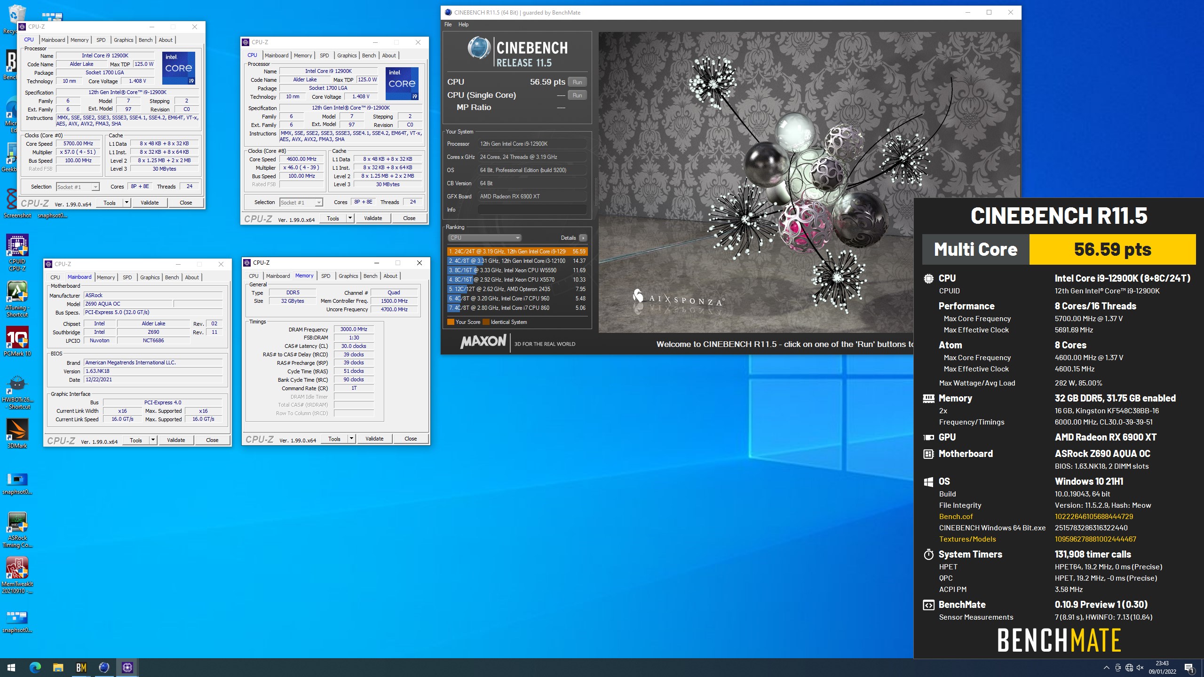Switch to SPD tab in Mainboard CPU-Z
1204x677 pixels.
point(127,277)
